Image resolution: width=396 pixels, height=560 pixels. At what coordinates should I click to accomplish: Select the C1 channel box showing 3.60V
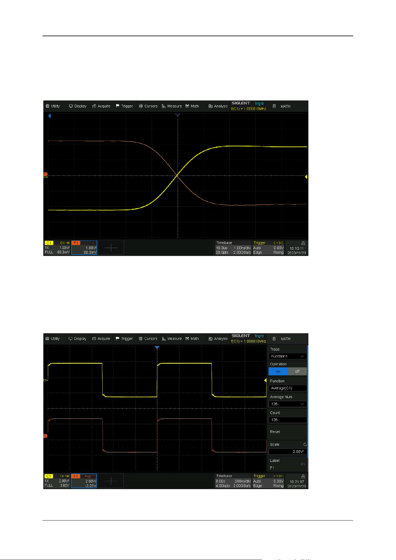pyautogui.click(x=57, y=481)
